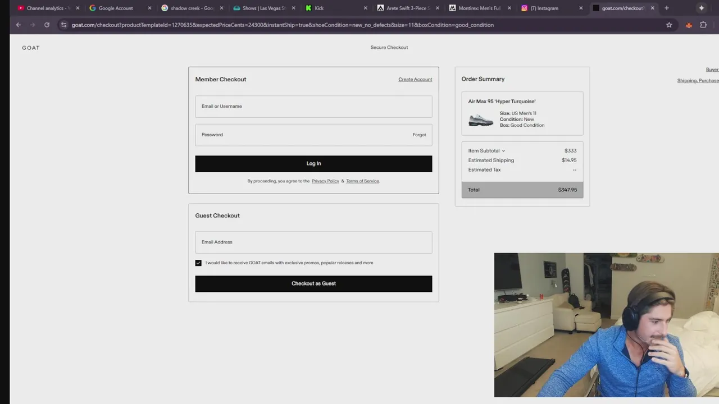Close the Arete Swift 3-Piece tab

437,8
